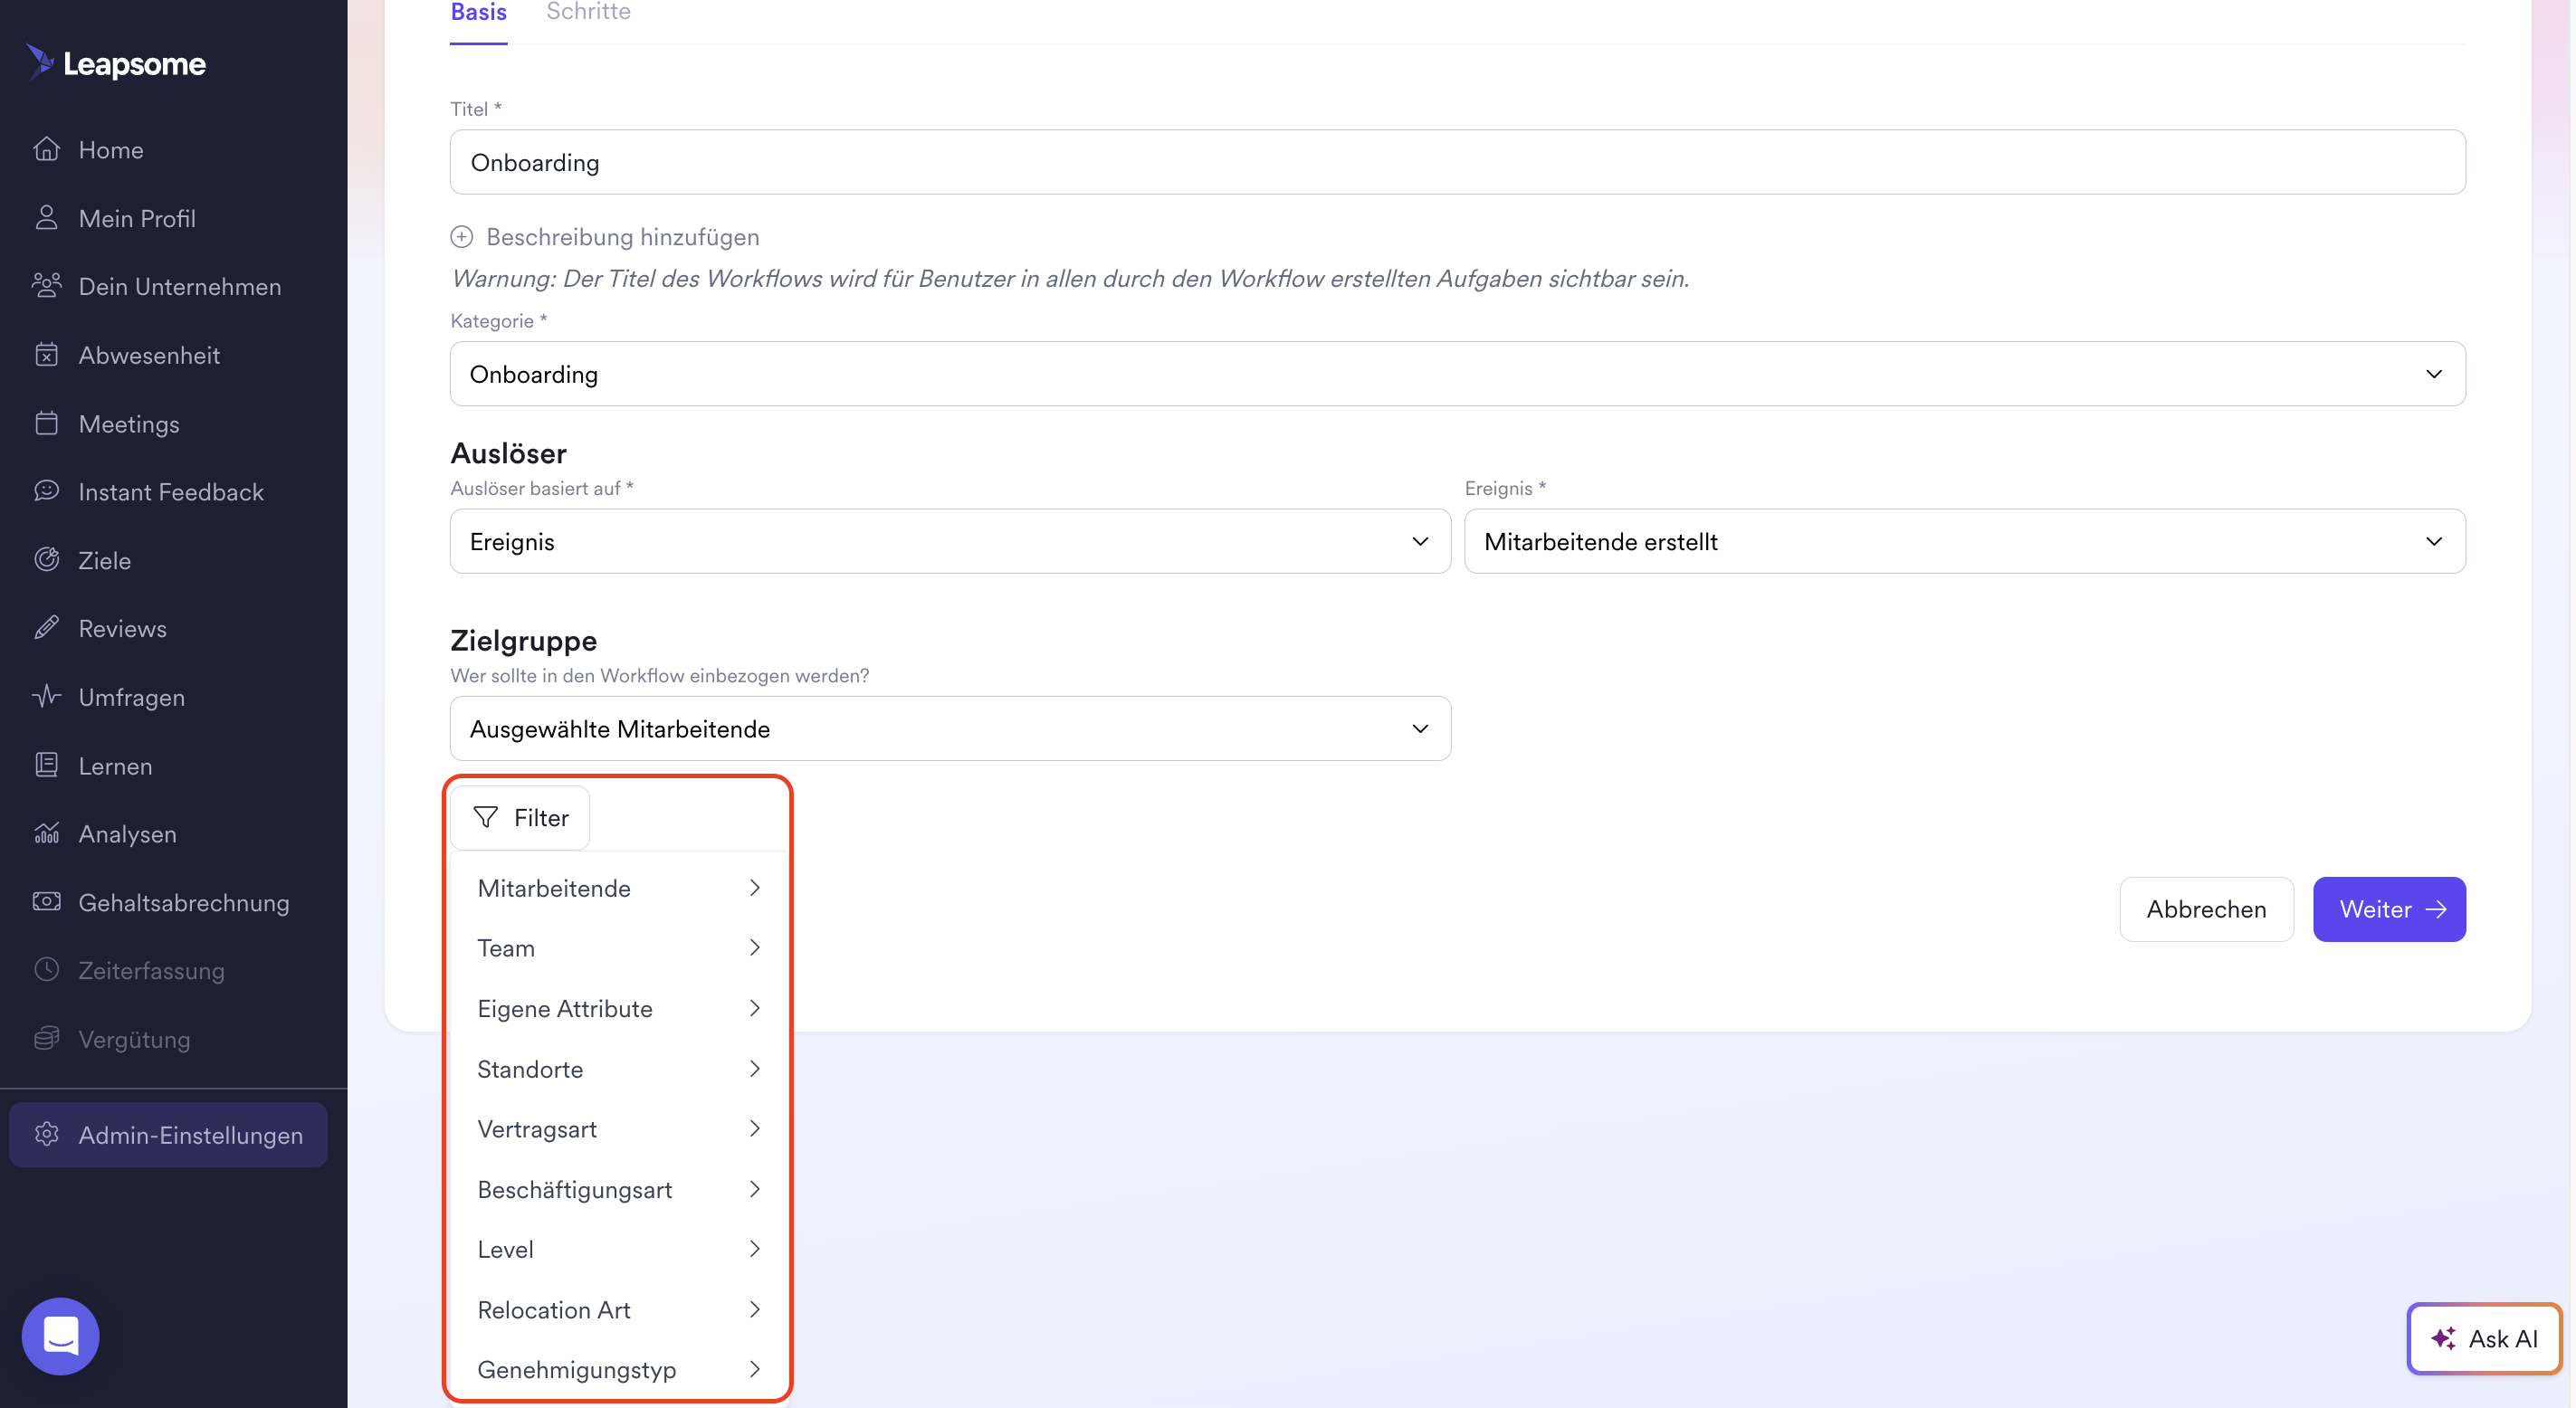Image resolution: width=2576 pixels, height=1408 pixels.
Task: Open the Ereignis dropdown
Action: click(x=1964, y=541)
